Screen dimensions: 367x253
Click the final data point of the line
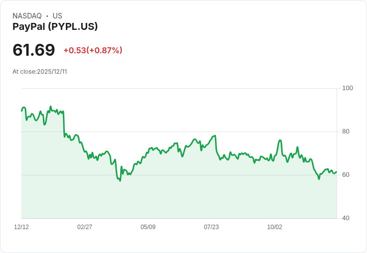[337, 172]
